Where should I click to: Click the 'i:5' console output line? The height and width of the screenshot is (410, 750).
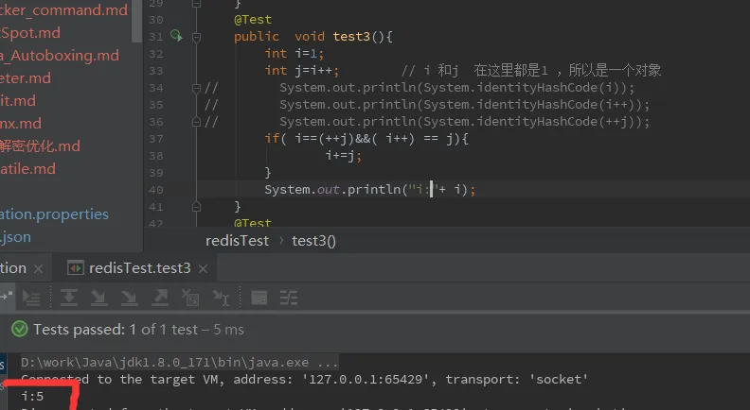pos(32,396)
